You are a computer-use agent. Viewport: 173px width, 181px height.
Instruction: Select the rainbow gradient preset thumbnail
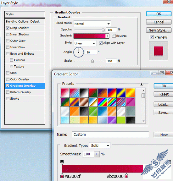(102, 102)
